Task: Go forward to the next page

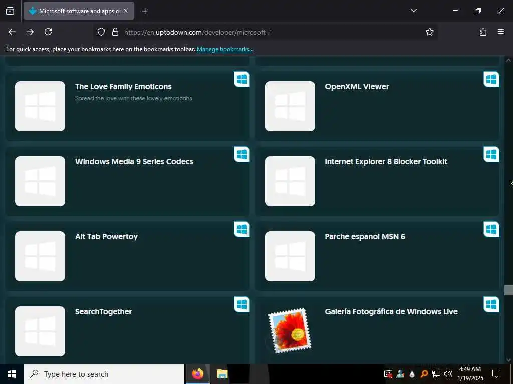Action: (x=30, y=32)
